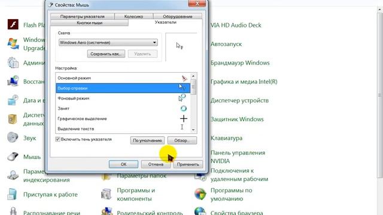
Task: Click the Отмена cancel button
Action: coord(156,164)
